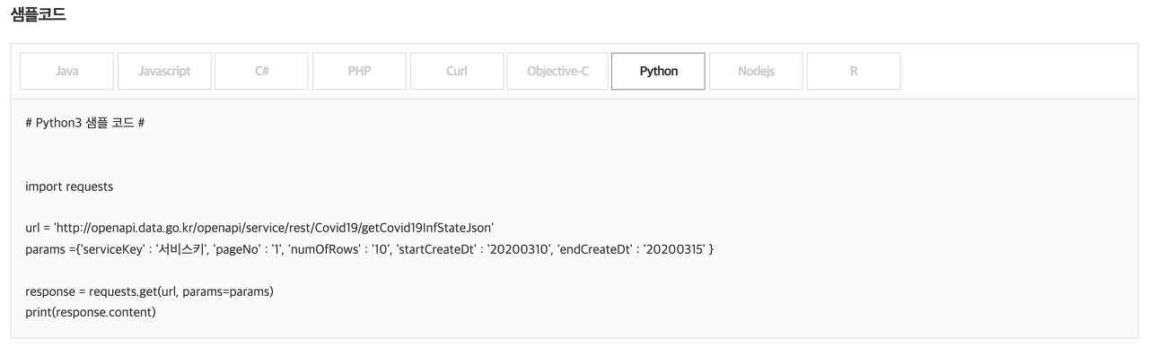
Task: Click the endCreateDt value '20200315'
Action: coord(674,247)
